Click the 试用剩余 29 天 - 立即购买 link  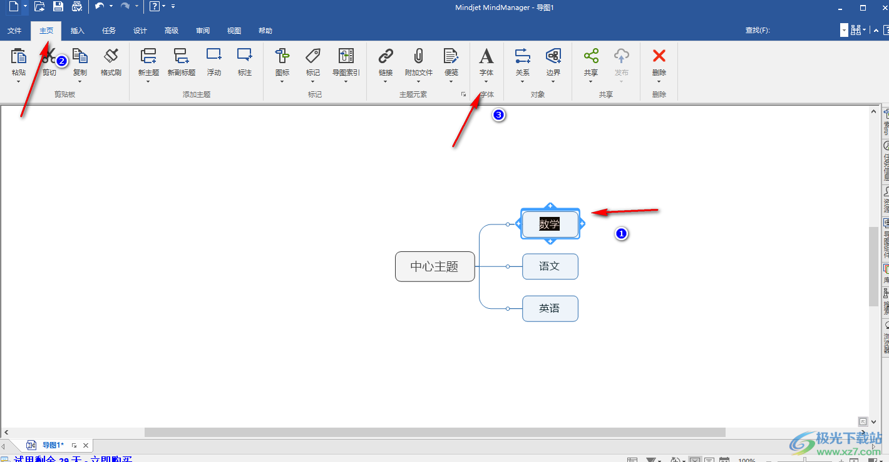coord(73,459)
